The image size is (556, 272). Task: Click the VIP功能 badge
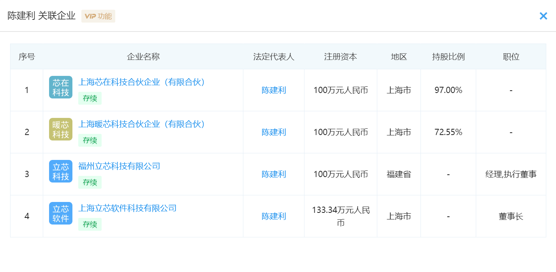pos(98,16)
